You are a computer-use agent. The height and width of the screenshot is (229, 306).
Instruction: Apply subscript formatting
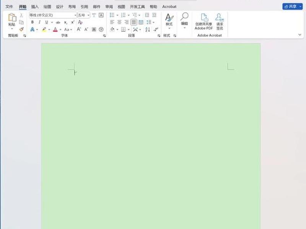point(65,23)
